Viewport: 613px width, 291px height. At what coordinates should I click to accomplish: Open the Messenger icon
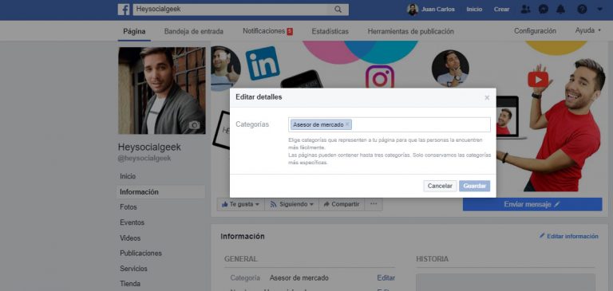[x=543, y=10]
